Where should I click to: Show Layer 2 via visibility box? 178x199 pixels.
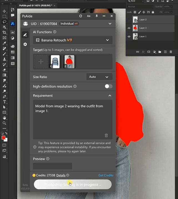click(x=129, y=20)
